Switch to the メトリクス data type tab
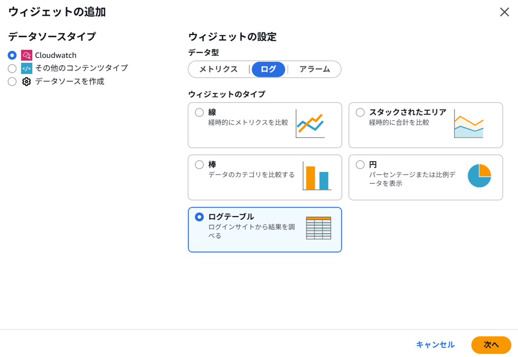Screen dimensions: 518x357 pos(219,69)
